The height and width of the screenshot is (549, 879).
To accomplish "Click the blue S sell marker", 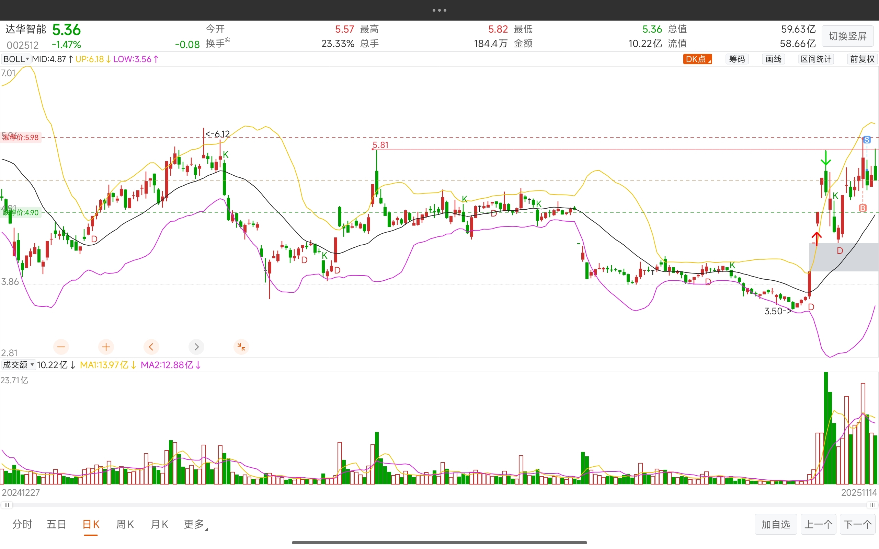I will coord(867,140).
